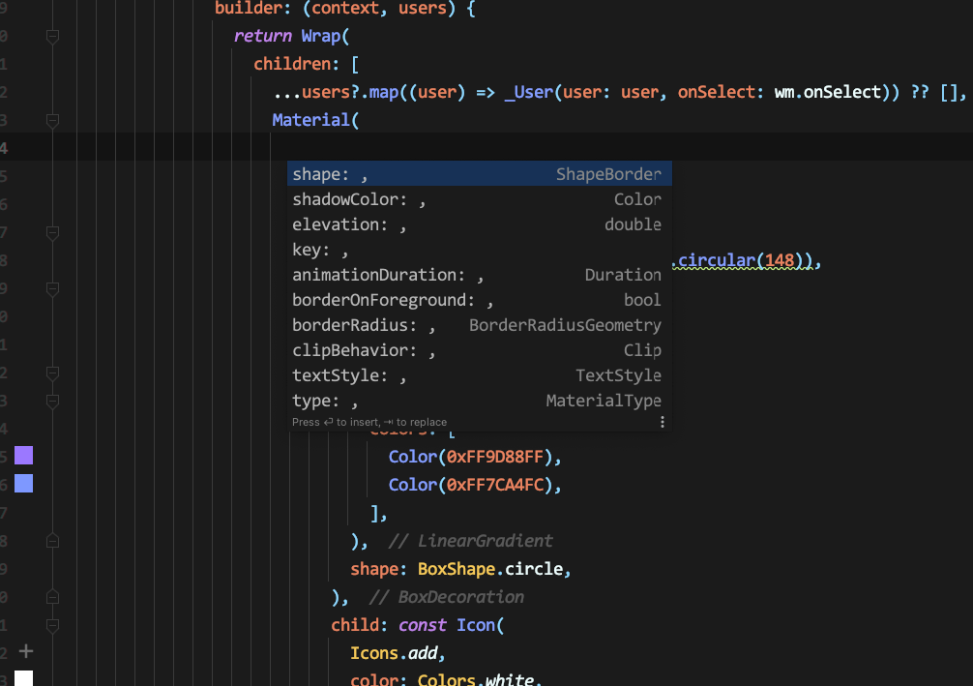Screen dimensions: 973x686
Task: Collapse the fold marker near the BoxDecoration closing line
Action: click(x=53, y=597)
